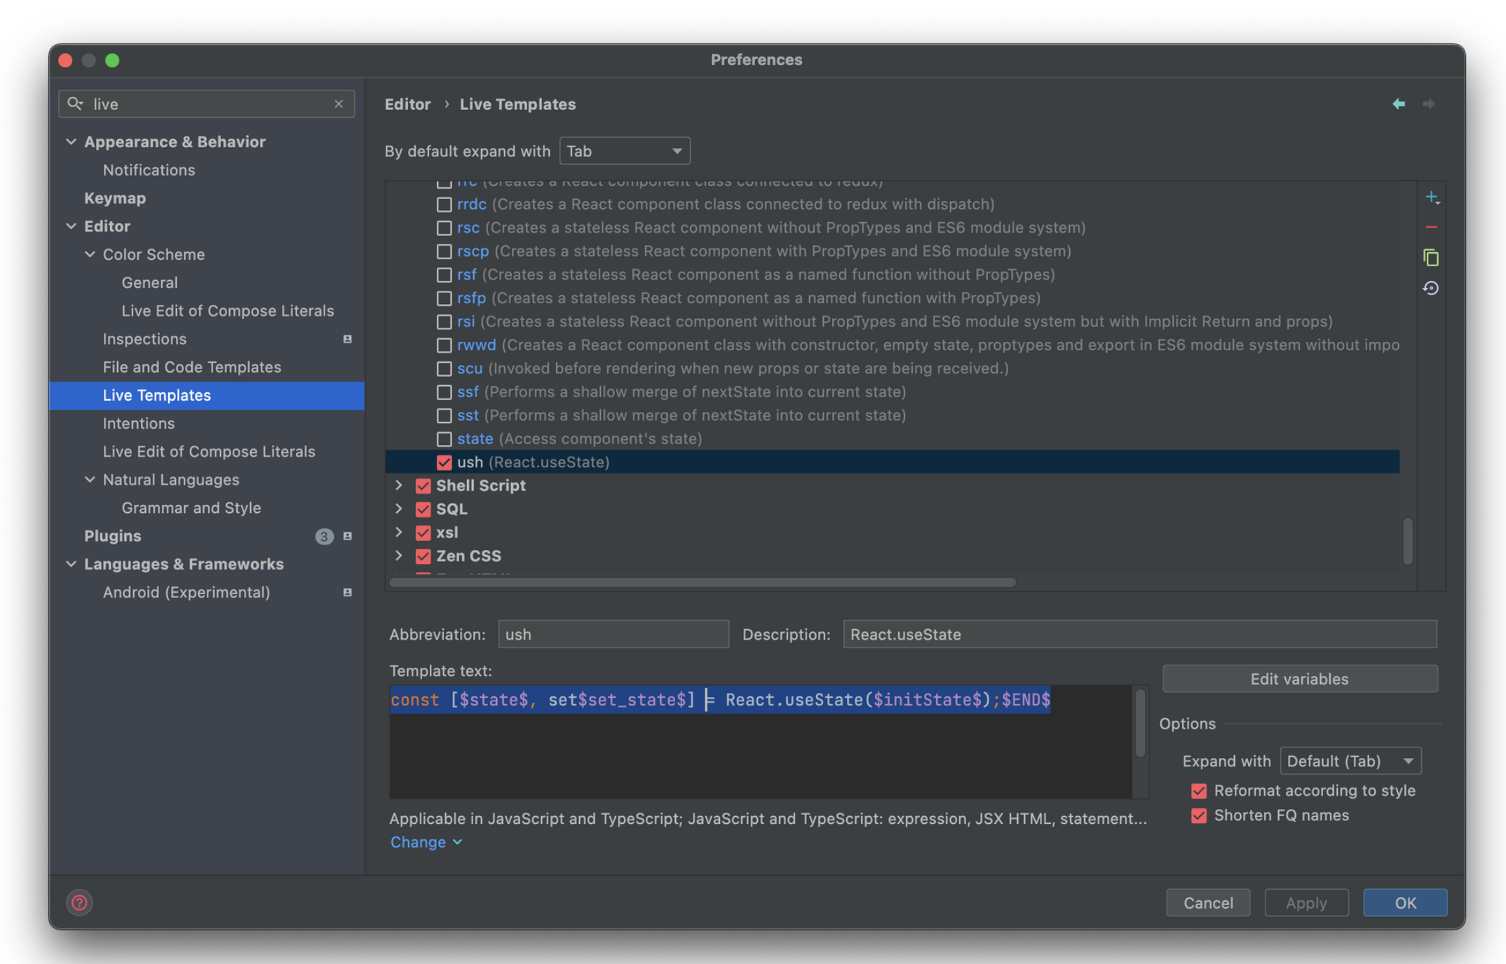The height and width of the screenshot is (964, 1506).
Task: Expand the Shell Script template group
Action: click(x=399, y=486)
